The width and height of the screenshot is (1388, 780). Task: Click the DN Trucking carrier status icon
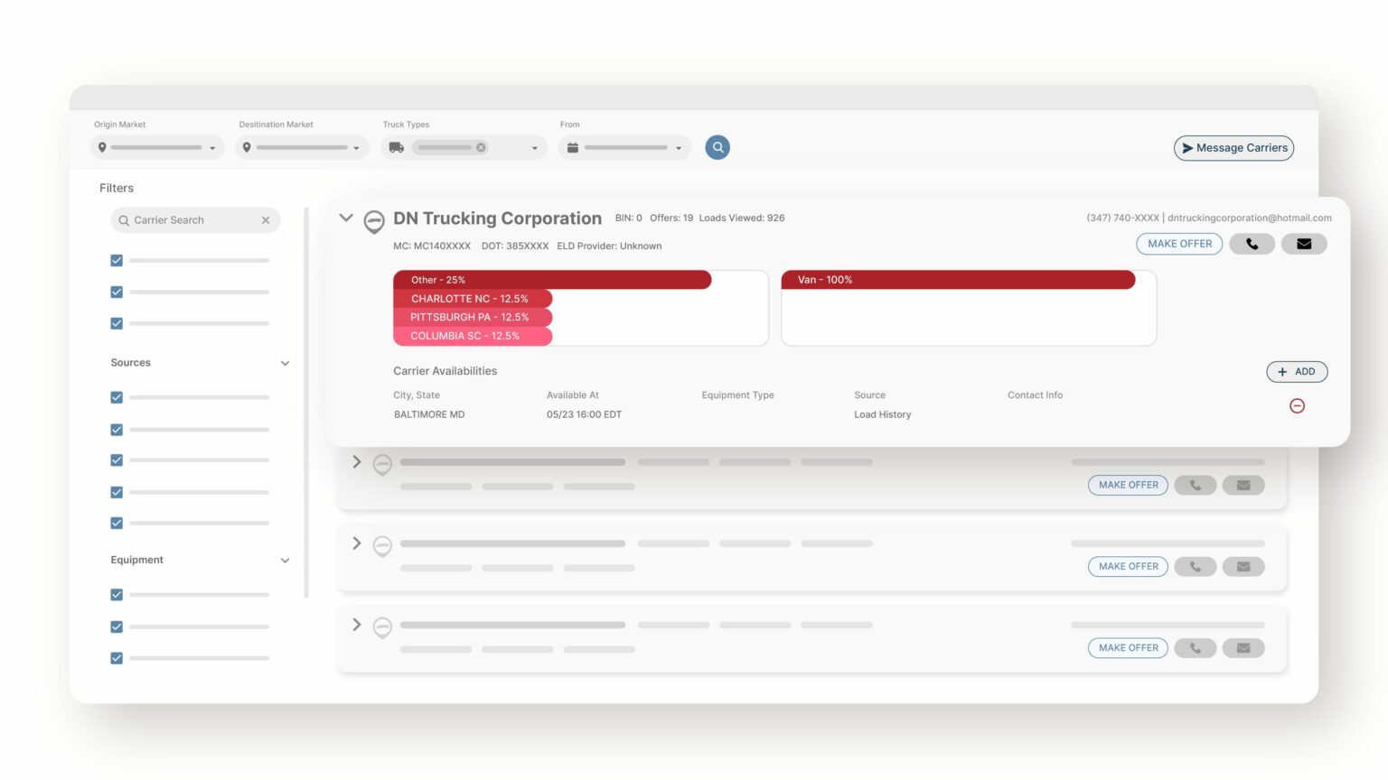[x=374, y=220]
